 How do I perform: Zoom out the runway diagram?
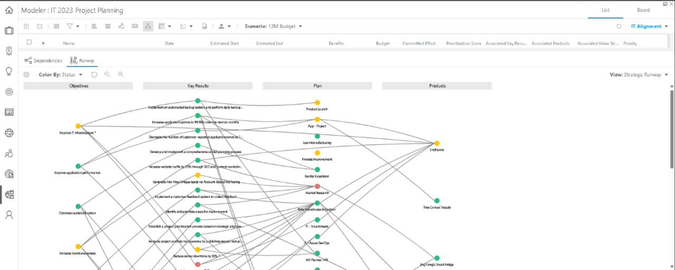(108, 75)
